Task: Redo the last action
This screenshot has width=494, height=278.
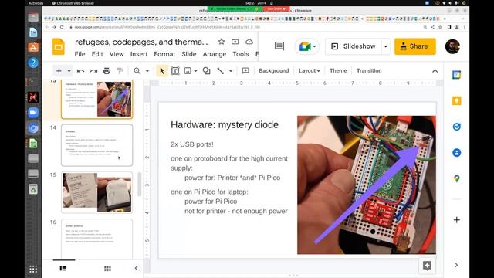Action: tap(93, 71)
